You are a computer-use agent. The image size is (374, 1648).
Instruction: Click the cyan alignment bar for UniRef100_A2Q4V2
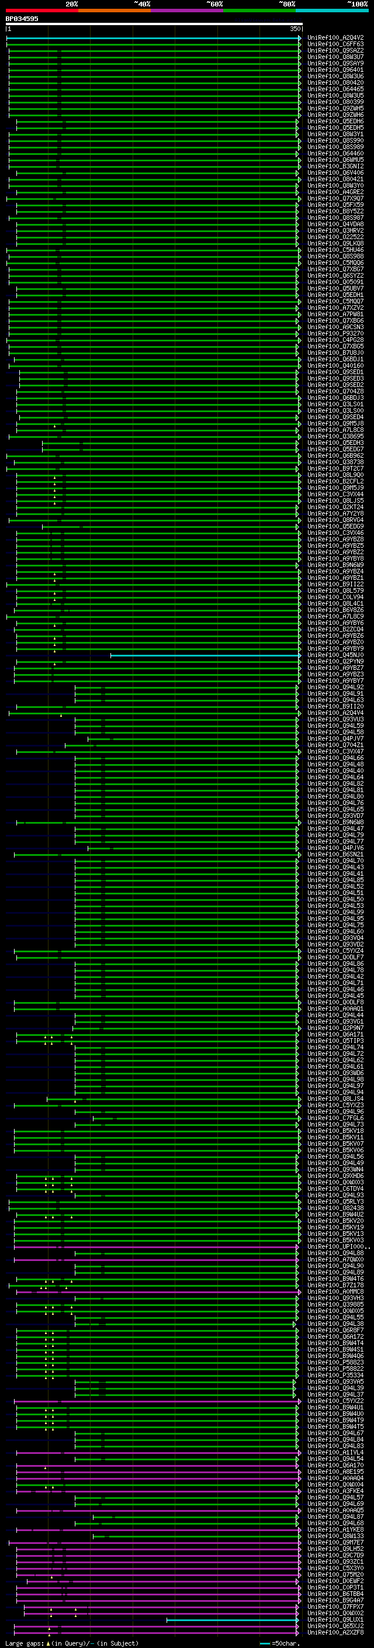[154, 38]
